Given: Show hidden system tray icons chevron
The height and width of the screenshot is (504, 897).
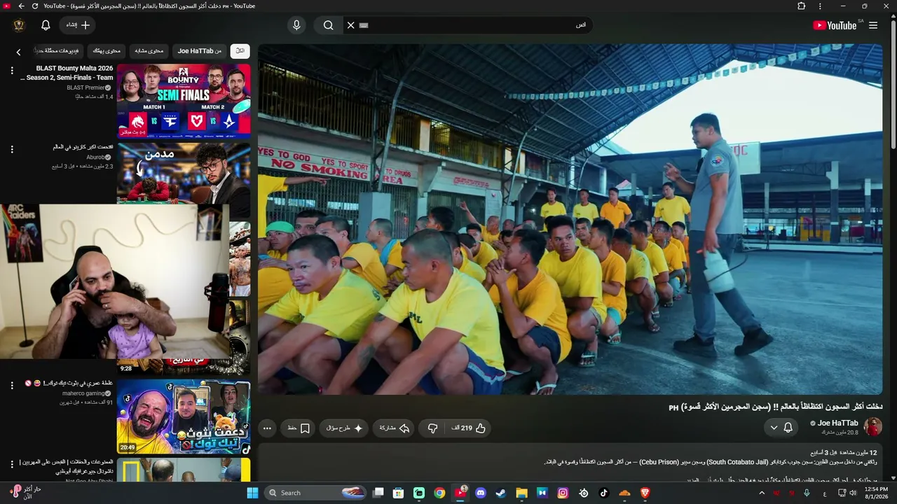Looking at the screenshot, I should click(x=762, y=493).
